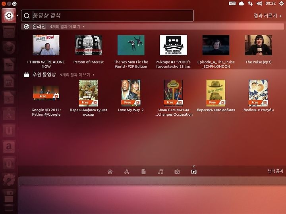The width and height of the screenshot is (286, 214).
Task: Open Иван Васильевич Changes Occupation video
Action: [x=173, y=98]
